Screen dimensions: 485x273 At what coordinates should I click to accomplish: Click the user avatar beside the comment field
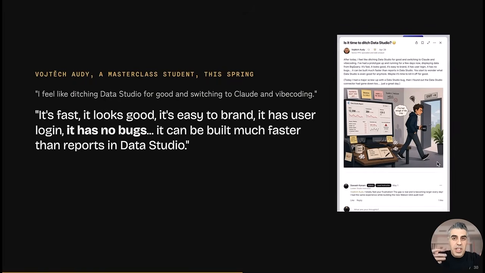(346, 209)
